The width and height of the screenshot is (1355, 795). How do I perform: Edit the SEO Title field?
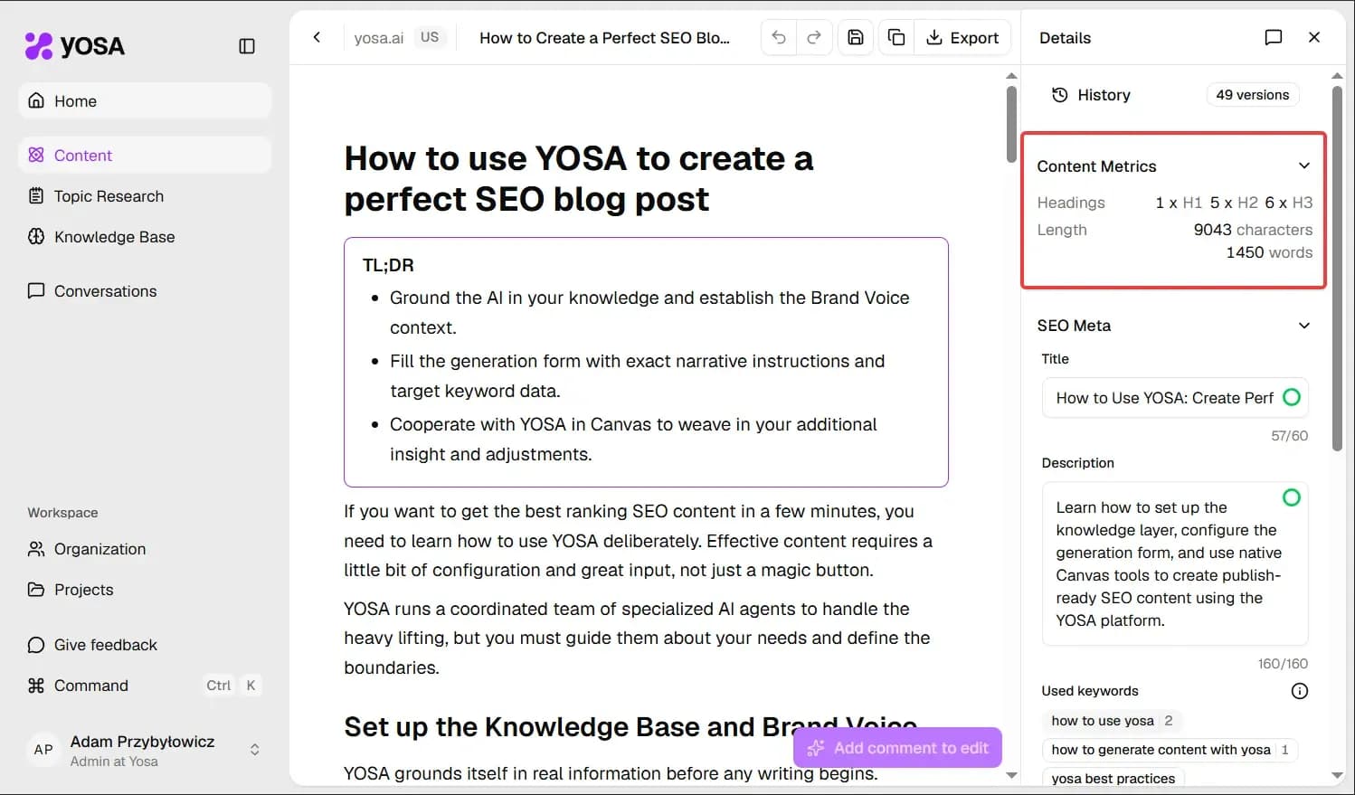[x=1175, y=398]
